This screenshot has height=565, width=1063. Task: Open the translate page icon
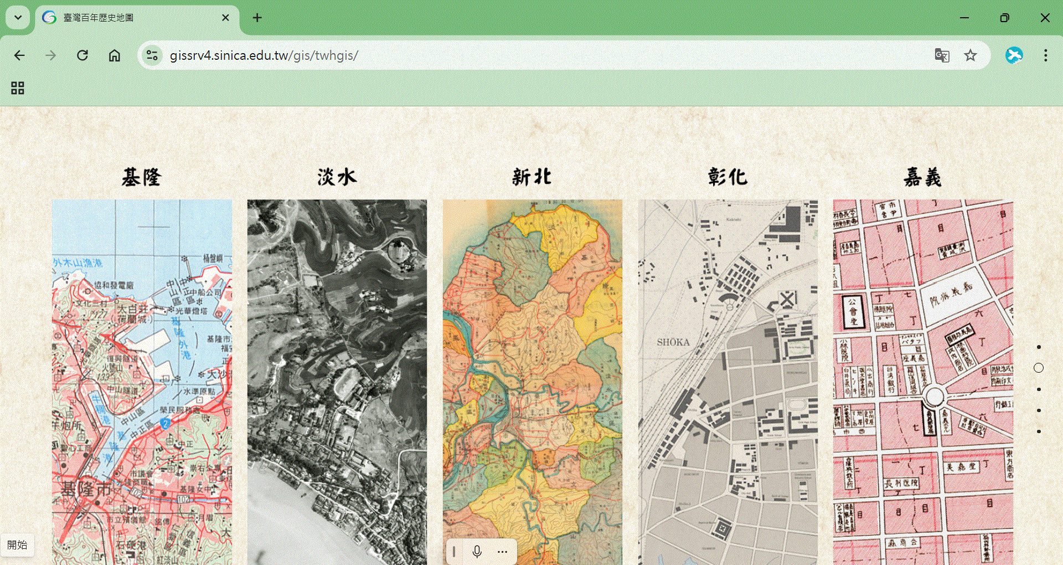point(941,55)
